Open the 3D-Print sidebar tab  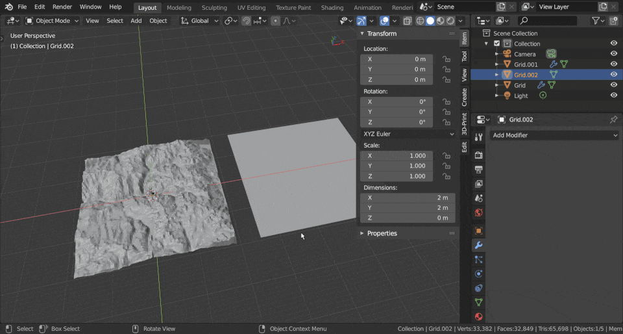(x=464, y=123)
